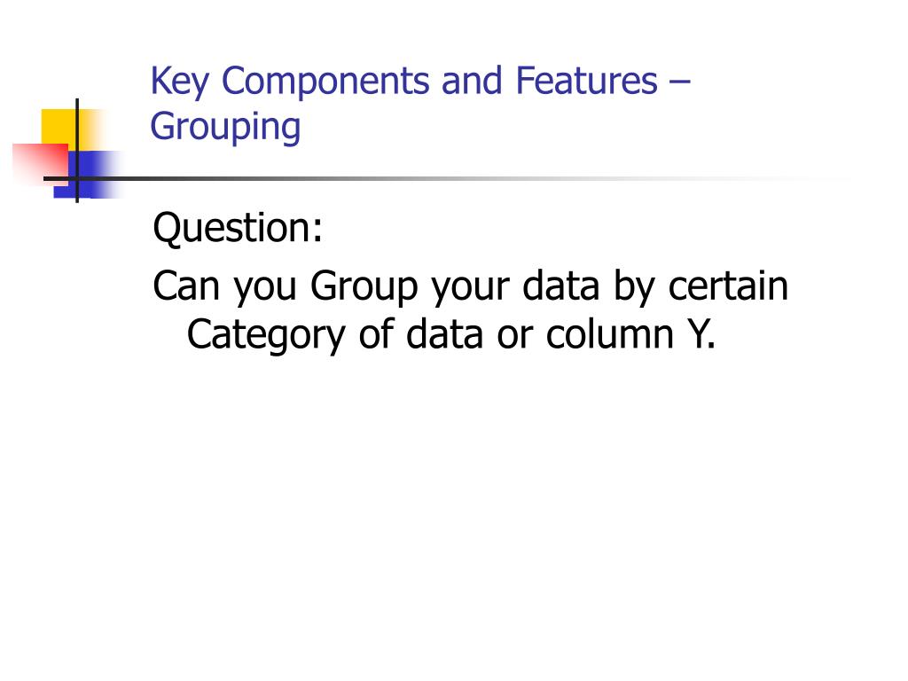Click the blue square shape
This screenshot has height=681, width=908.
(87, 175)
